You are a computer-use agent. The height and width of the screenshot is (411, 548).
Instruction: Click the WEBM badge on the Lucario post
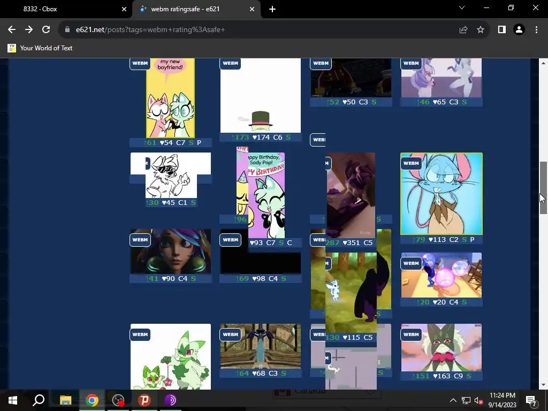(230, 334)
